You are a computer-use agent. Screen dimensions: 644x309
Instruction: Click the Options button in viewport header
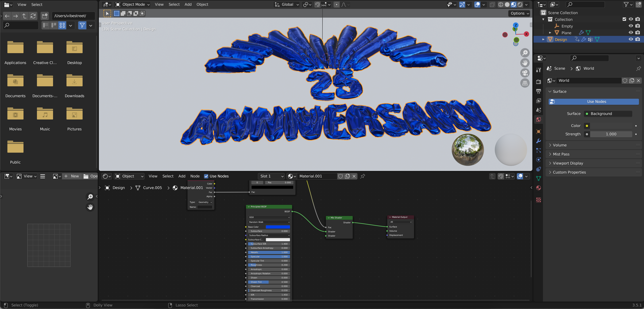pos(520,13)
